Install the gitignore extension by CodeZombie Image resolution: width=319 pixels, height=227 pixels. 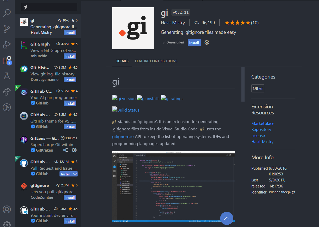[70, 198]
